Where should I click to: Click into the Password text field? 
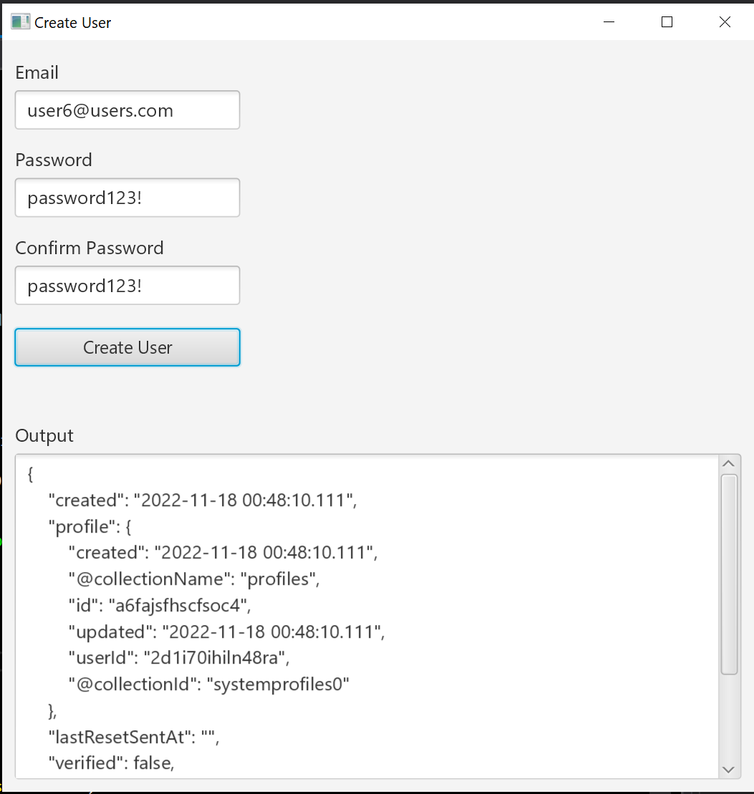coord(127,198)
